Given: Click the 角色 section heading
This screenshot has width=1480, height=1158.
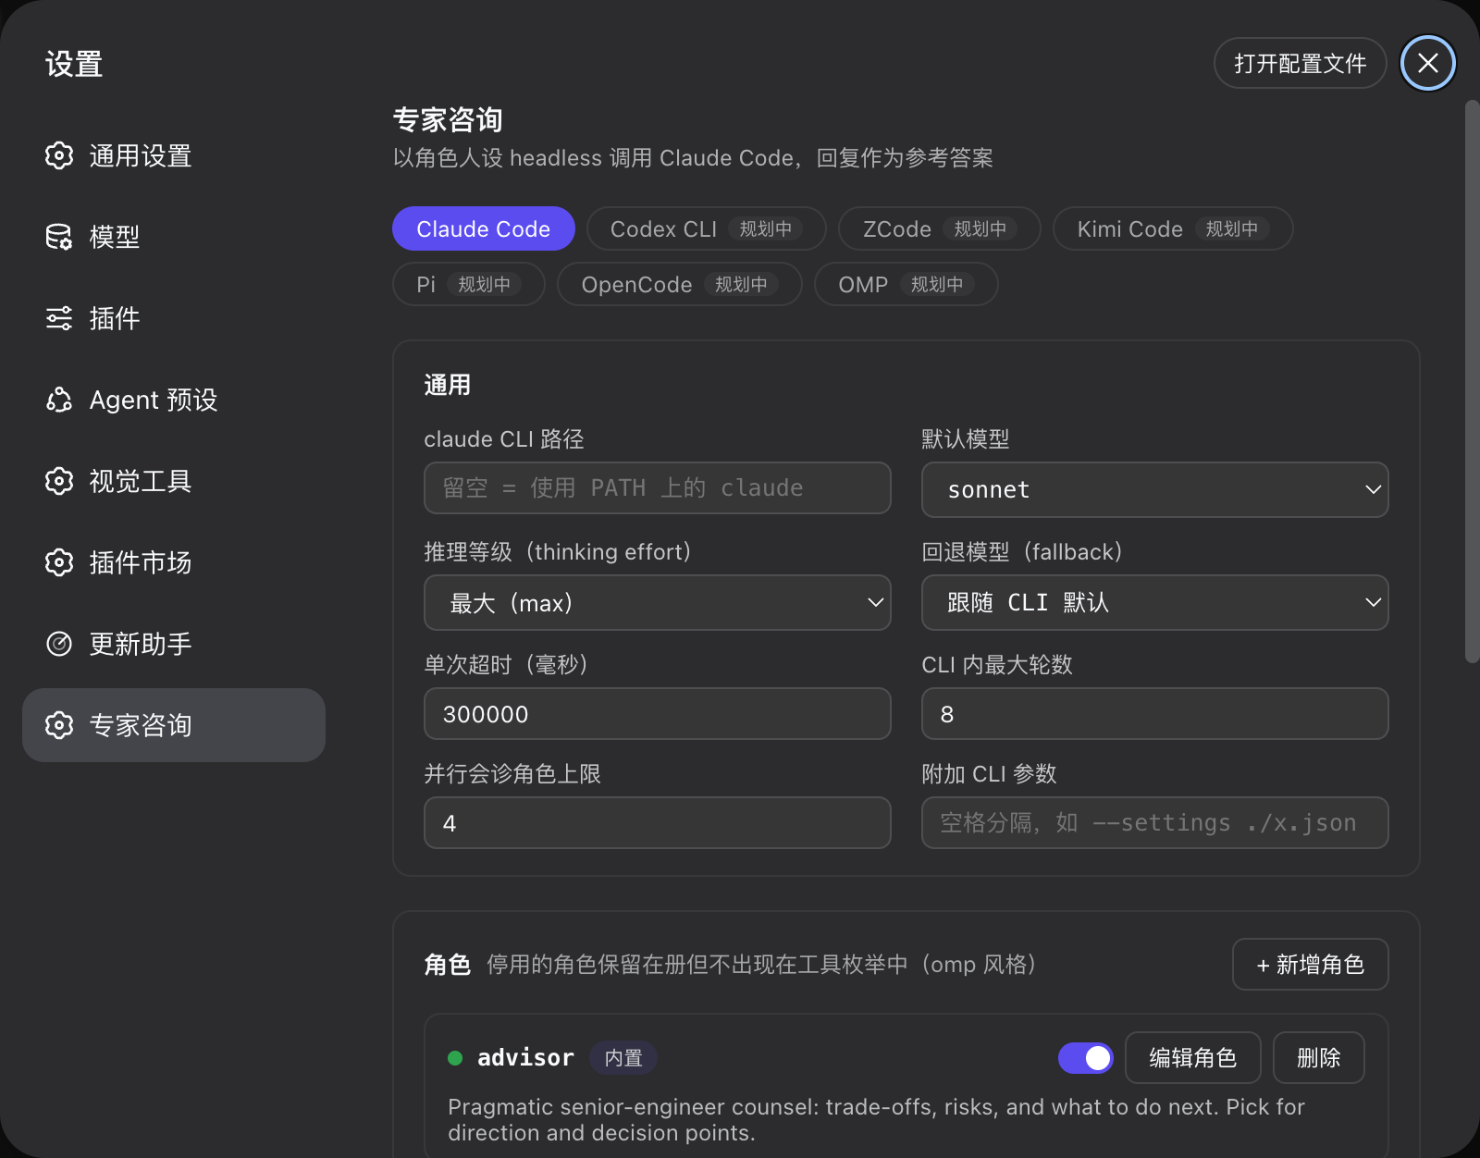Looking at the screenshot, I should pos(448,965).
